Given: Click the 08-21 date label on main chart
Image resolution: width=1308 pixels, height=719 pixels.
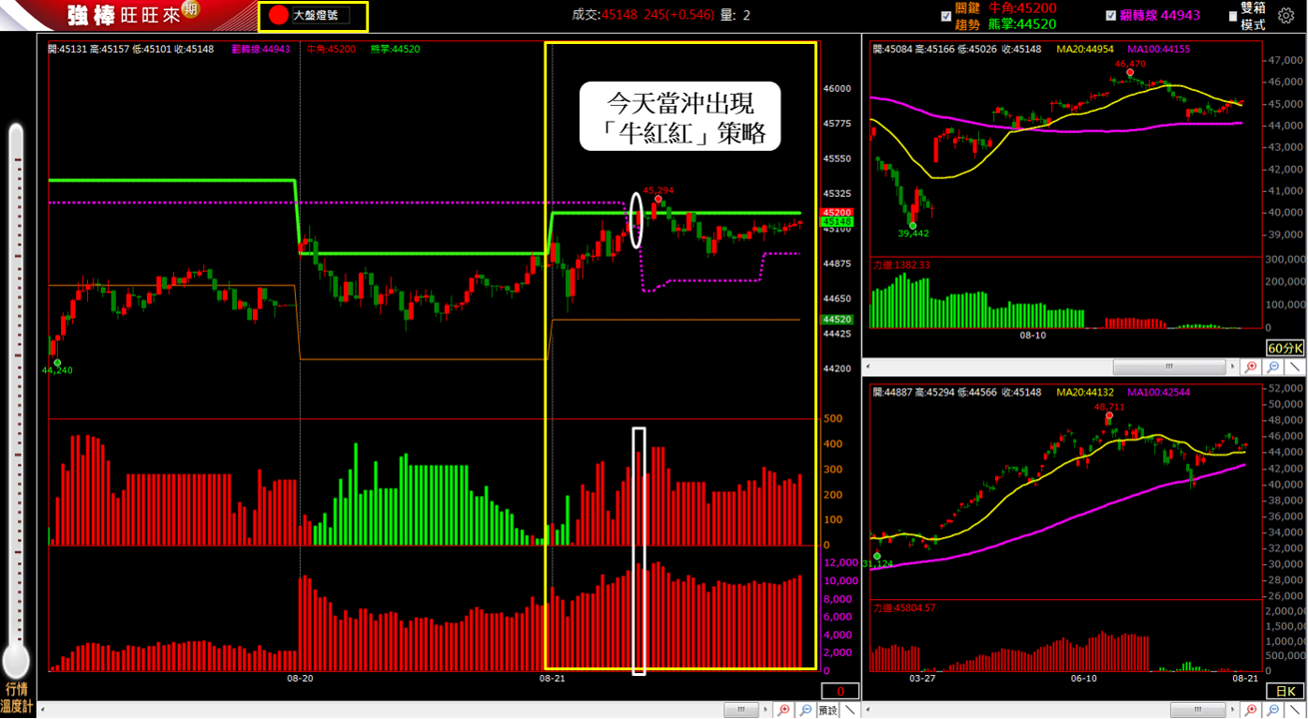Looking at the screenshot, I should (x=553, y=678).
